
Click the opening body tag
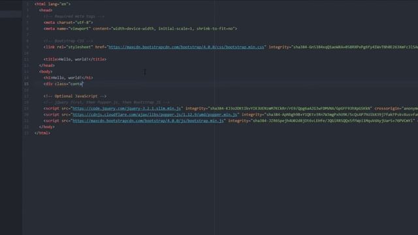click(46, 71)
